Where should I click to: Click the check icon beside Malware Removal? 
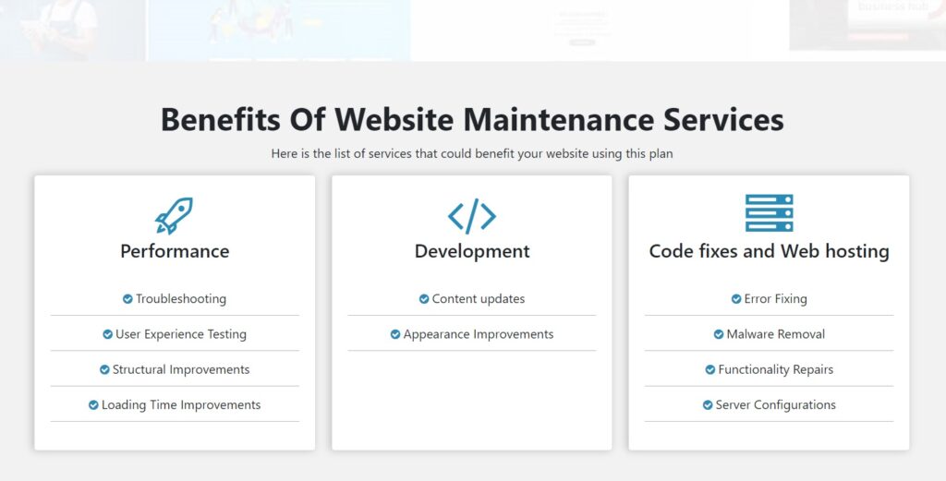click(719, 334)
